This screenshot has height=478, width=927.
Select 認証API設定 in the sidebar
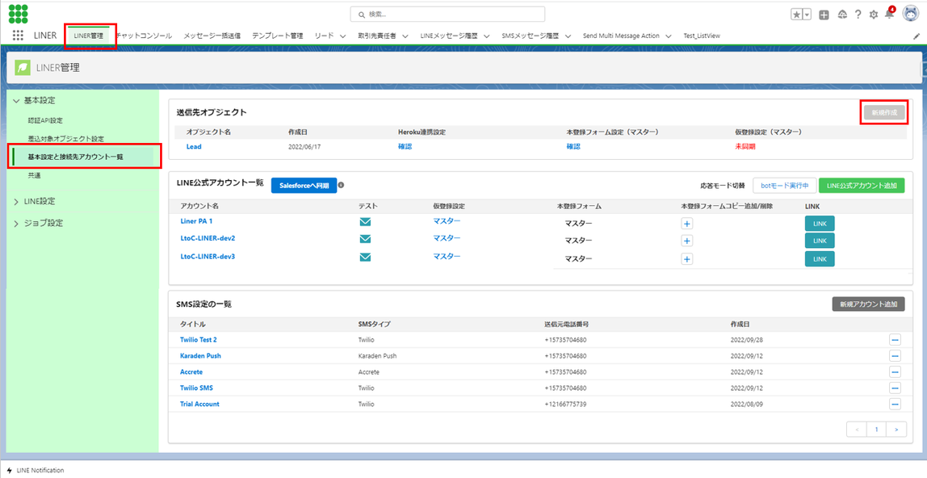click(x=45, y=120)
